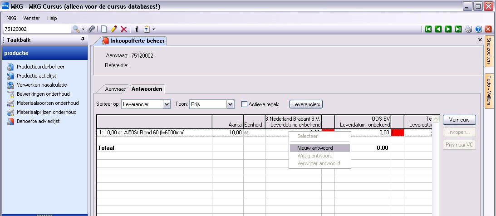The width and height of the screenshot is (496, 216).
Task: Click the Totaal row label
Action: (x=106, y=148)
